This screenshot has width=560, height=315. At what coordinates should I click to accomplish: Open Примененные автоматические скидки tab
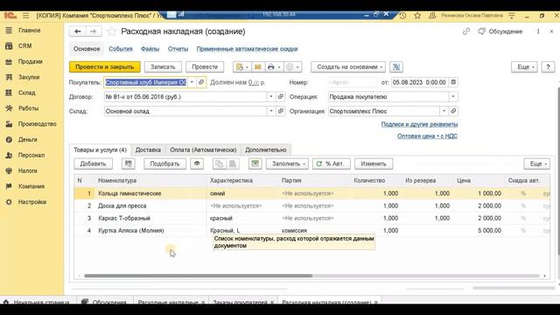tap(247, 49)
